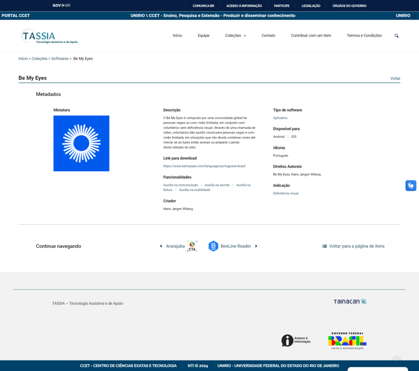The height and width of the screenshot is (371, 419).
Task: Click the Deficiência visual indication link
Action: point(286,193)
